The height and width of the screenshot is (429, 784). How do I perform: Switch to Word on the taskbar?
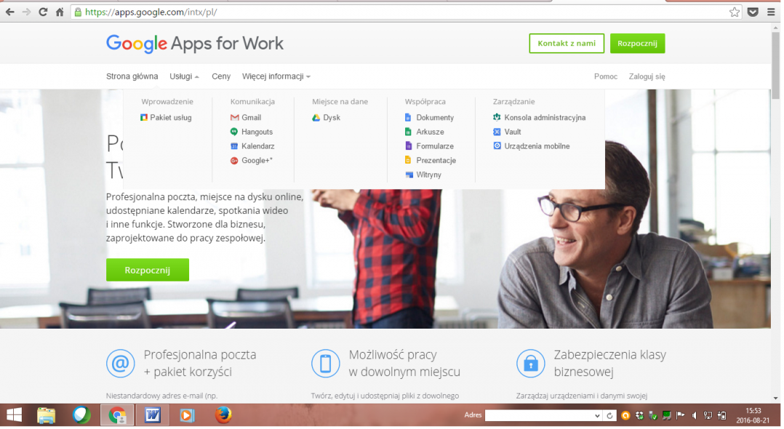[153, 415]
